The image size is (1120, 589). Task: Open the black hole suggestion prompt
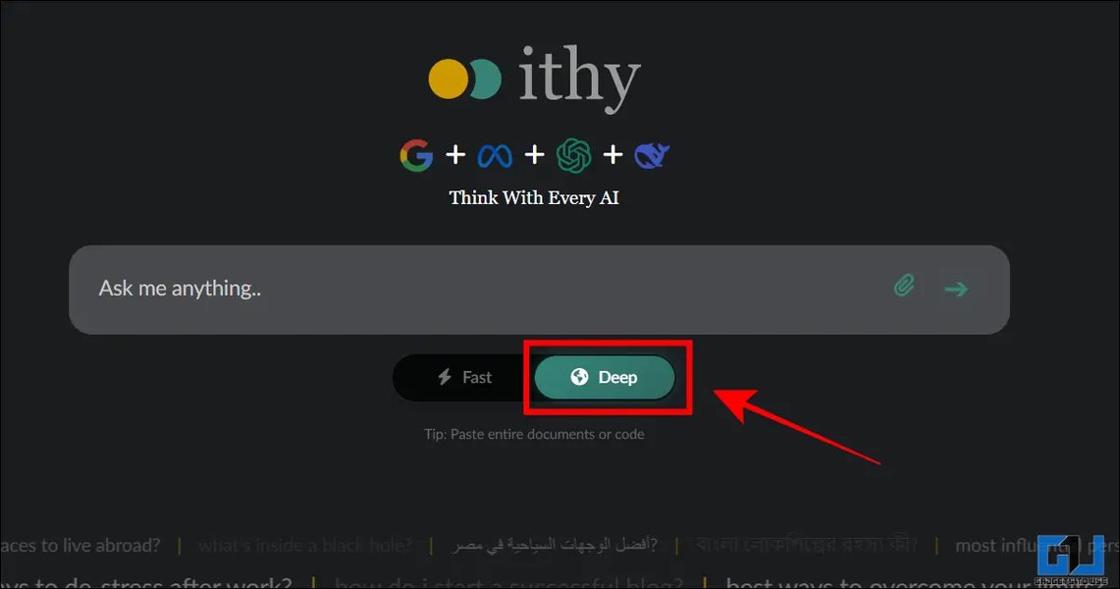305,546
